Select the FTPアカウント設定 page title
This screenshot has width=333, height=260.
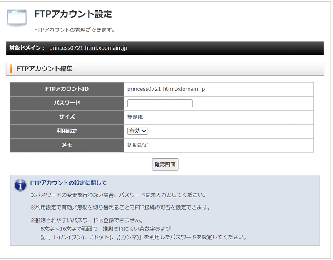click(x=73, y=14)
